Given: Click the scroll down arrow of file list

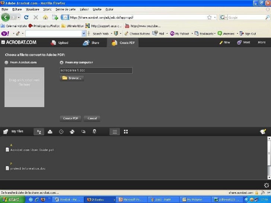Looking at the screenshot, I should (269, 178).
